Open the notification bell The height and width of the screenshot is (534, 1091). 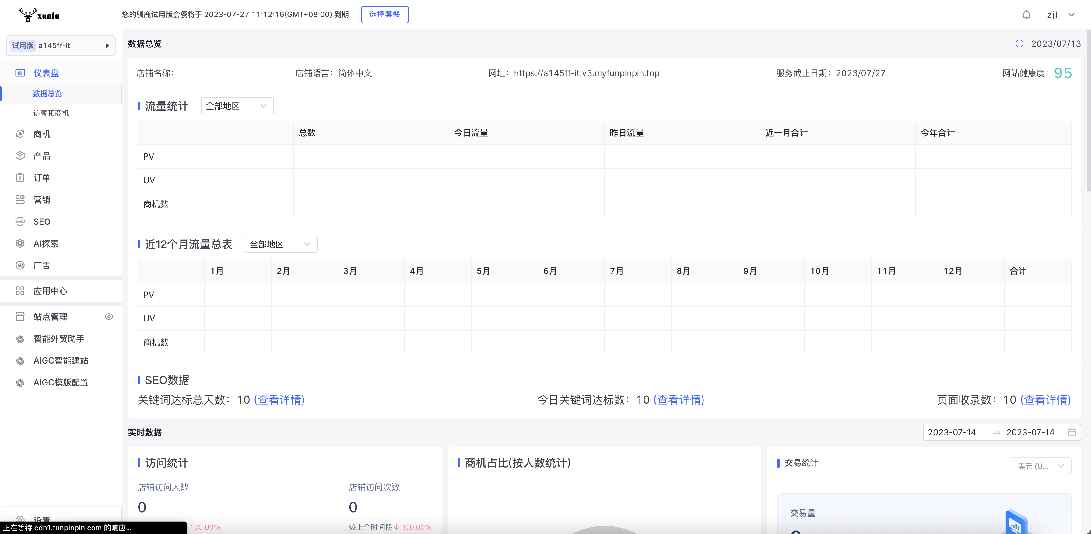[x=1026, y=15]
